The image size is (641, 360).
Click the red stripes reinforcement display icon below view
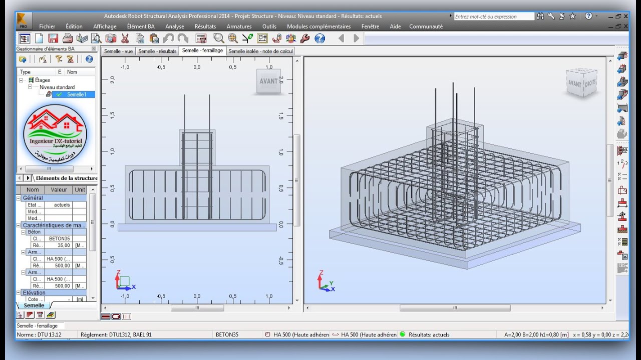pos(106,316)
